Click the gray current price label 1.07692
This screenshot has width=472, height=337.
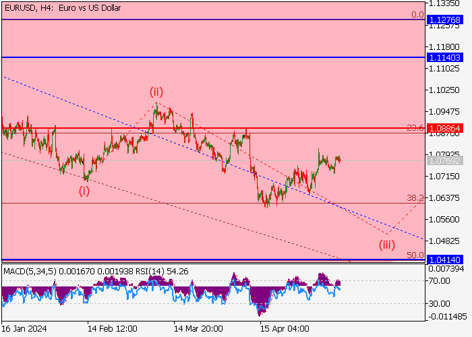tap(444, 160)
